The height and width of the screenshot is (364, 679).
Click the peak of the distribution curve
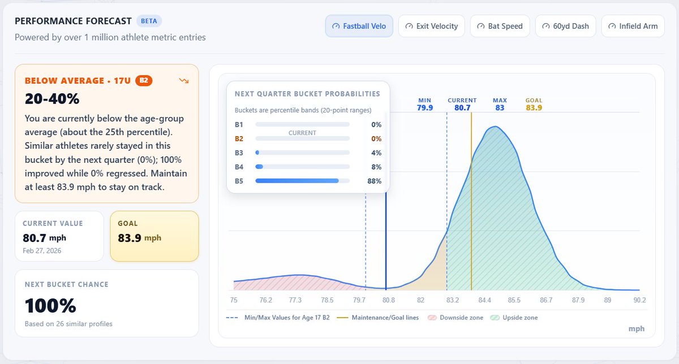[x=496, y=127]
